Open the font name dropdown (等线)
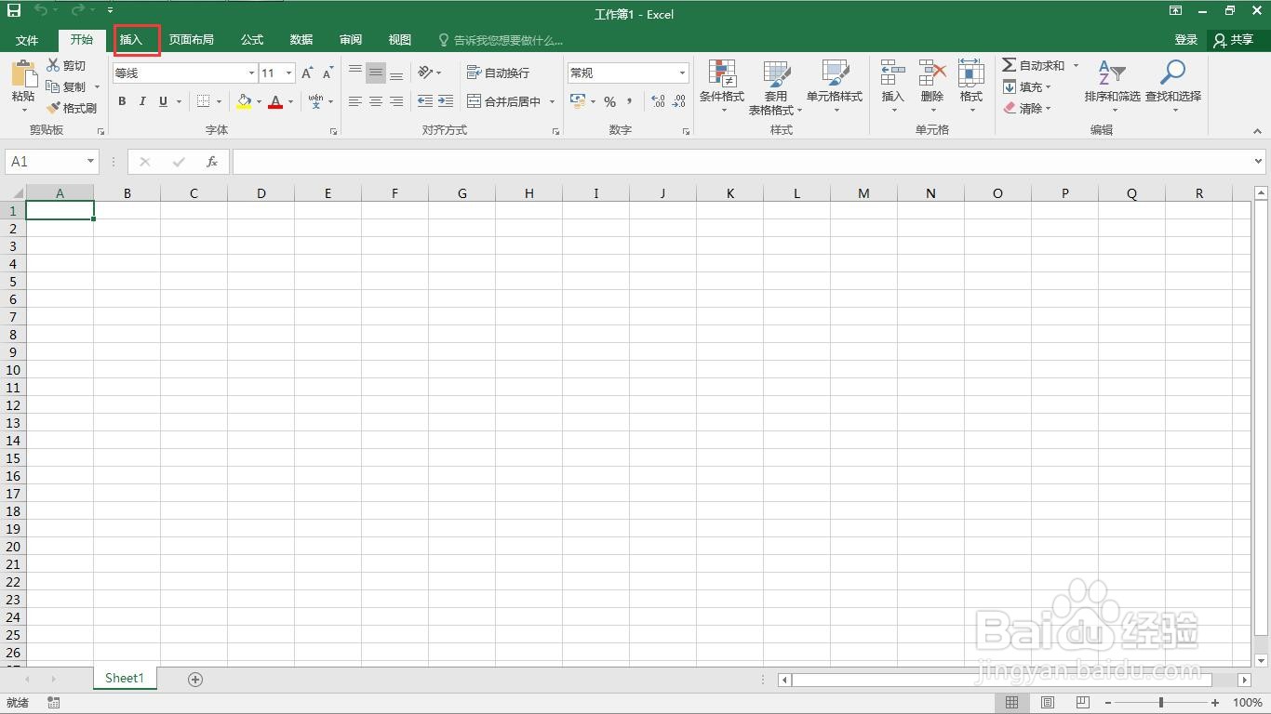The height and width of the screenshot is (714, 1271). click(251, 73)
